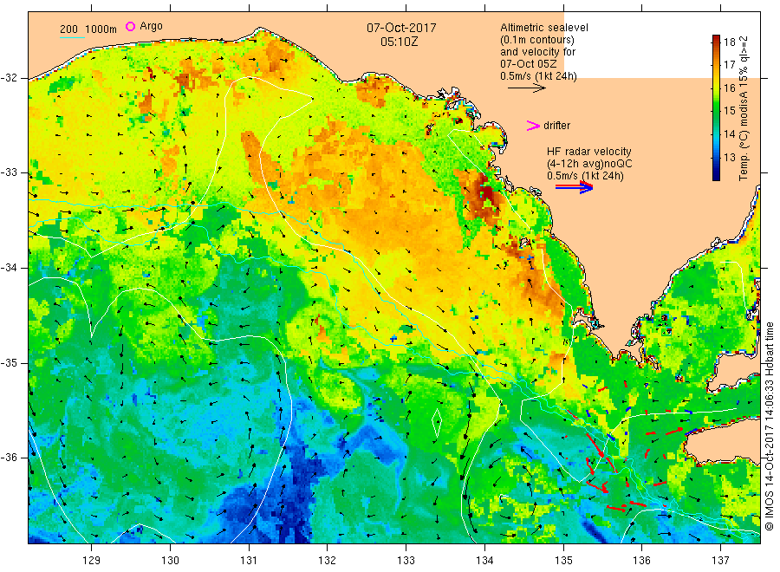This screenshot has width=780, height=572.
Task: Click the colorbar tick label 14
Action: pos(730,133)
